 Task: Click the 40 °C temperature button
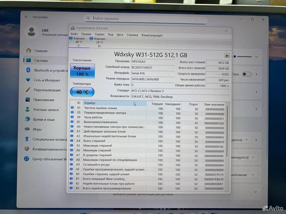point(82,92)
